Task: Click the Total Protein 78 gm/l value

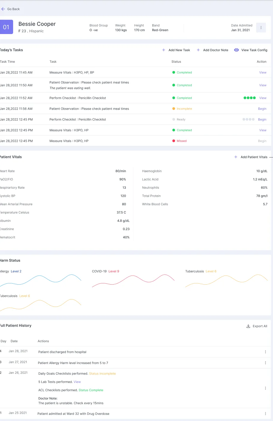Action: (x=262, y=196)
